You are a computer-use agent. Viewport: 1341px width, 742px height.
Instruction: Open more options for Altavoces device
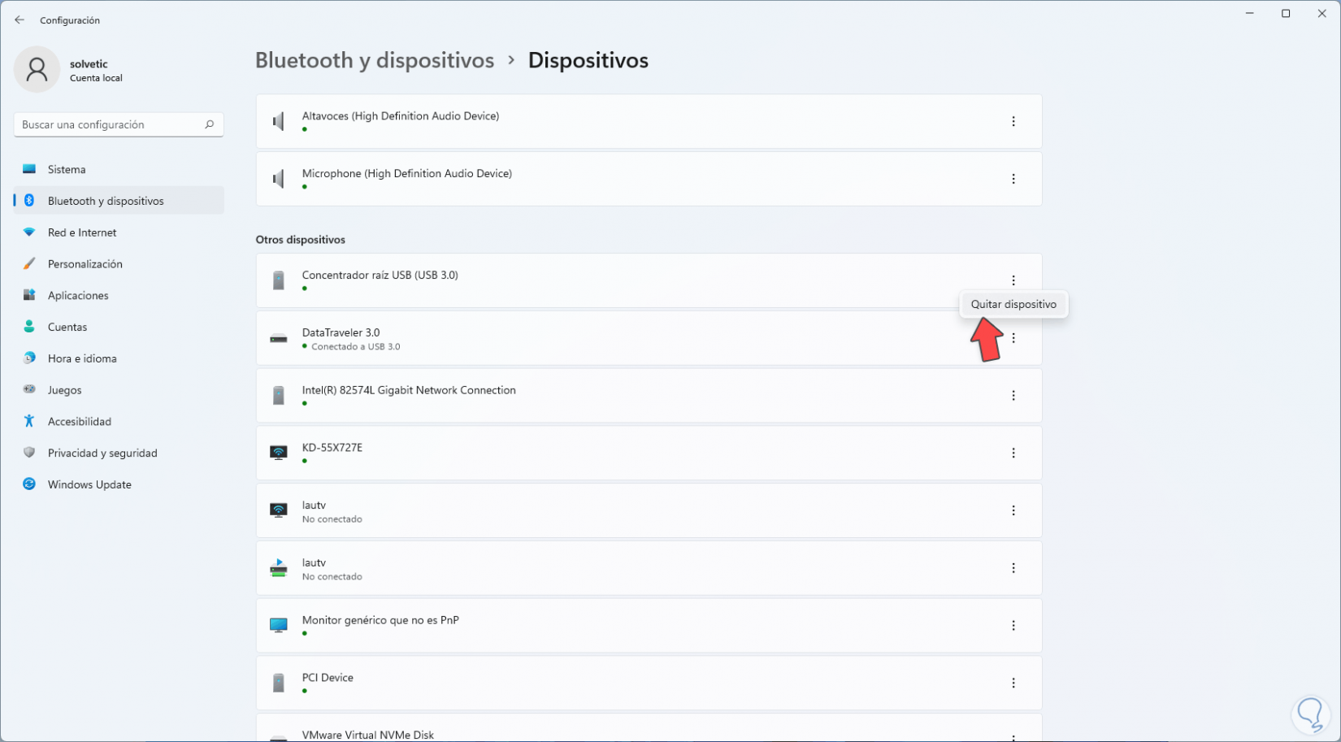pos(1013,122)
